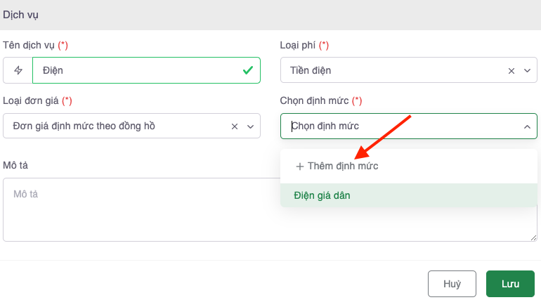The image size is (541, 307).
Task: Click the Mô tả field label
Action: tap(15, 165)
